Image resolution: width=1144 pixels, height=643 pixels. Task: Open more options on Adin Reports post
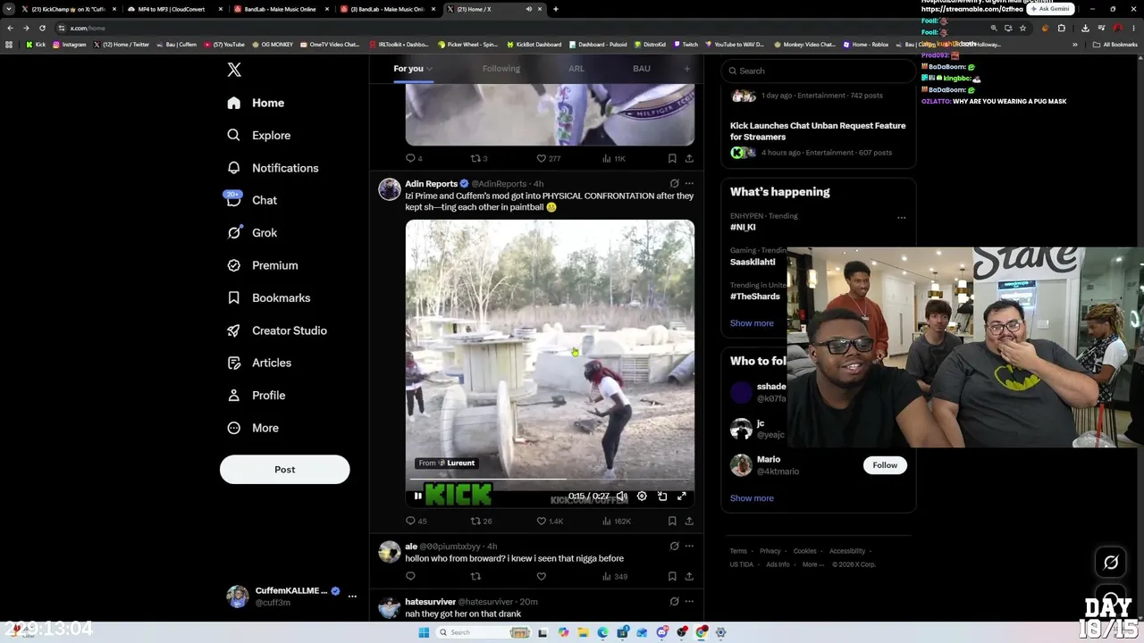tap(689, 184)
